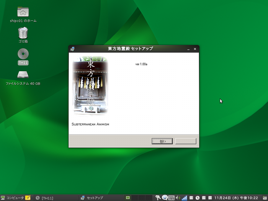
Task: Select the TH11 disc icon on desktop
Action: 23,54
